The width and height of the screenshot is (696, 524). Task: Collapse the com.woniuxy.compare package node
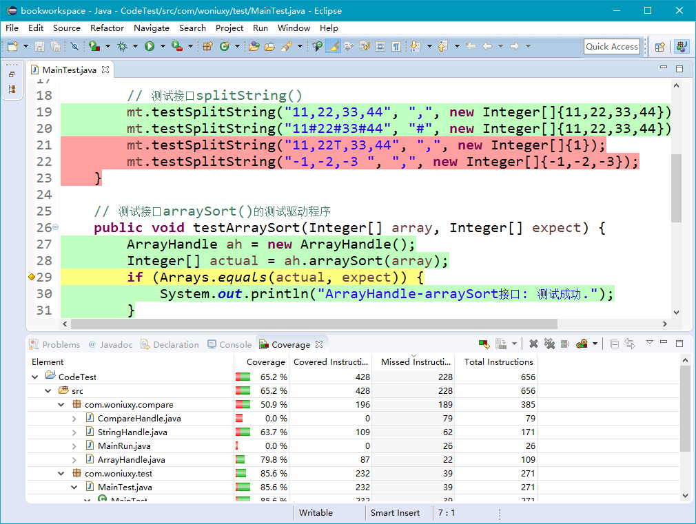(61, 405)
